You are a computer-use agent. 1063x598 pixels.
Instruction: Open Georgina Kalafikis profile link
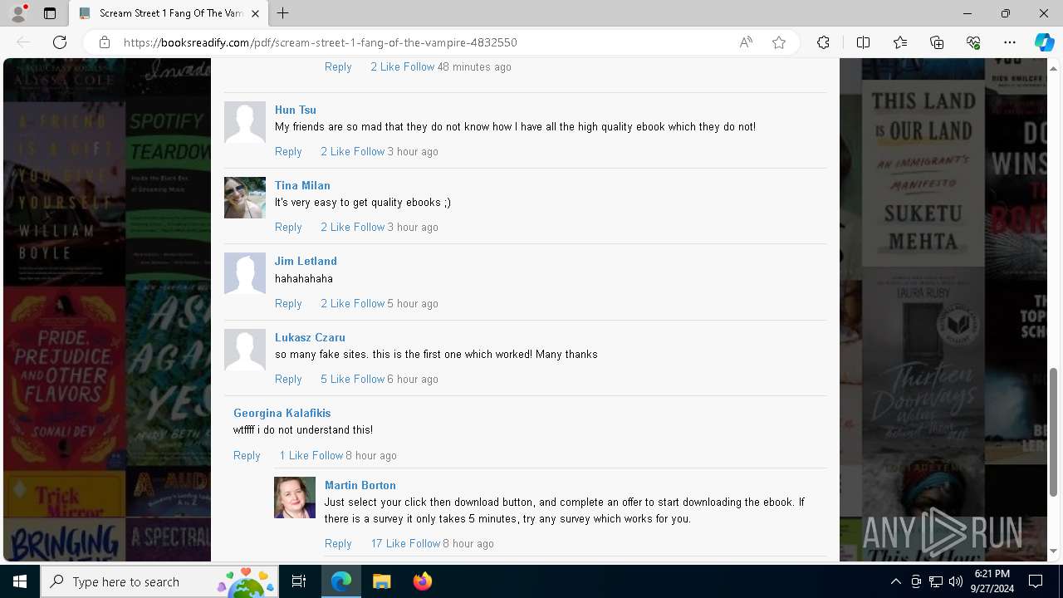pyautogui.click(x=282, y=413)
